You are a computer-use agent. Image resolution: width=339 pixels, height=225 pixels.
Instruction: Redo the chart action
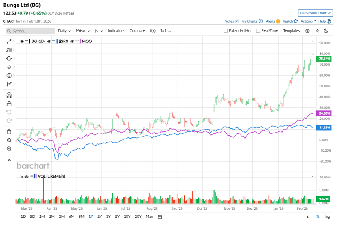(9, 121)
